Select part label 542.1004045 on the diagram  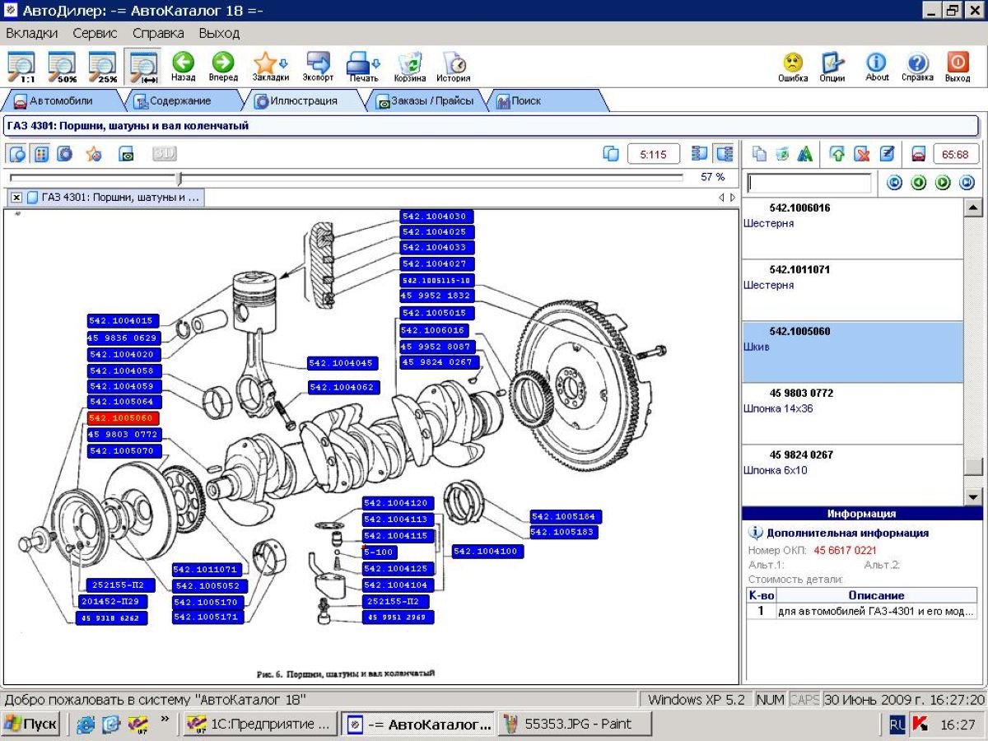point(342,363)
